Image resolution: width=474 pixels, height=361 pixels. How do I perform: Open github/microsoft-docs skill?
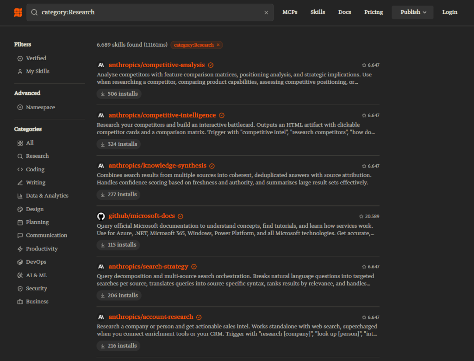(142, 216)
